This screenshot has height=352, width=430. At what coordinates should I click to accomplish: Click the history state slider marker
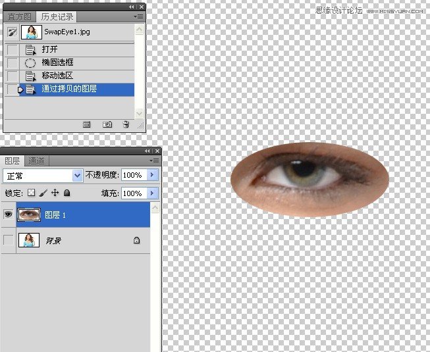(x=20, y=89)
